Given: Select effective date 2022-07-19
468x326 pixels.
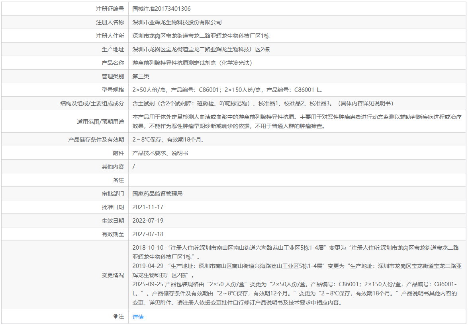Looking at the screenshot, I should [x=148, y=221].
